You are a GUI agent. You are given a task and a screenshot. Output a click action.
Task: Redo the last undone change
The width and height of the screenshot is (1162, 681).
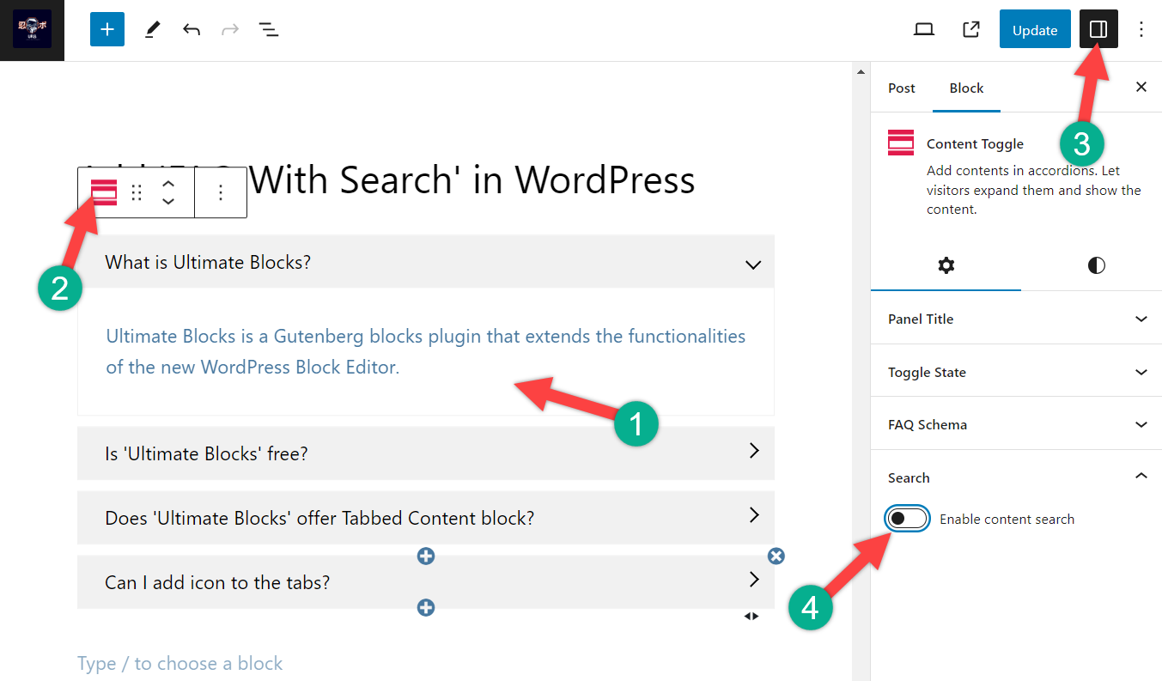click(230, 30)
